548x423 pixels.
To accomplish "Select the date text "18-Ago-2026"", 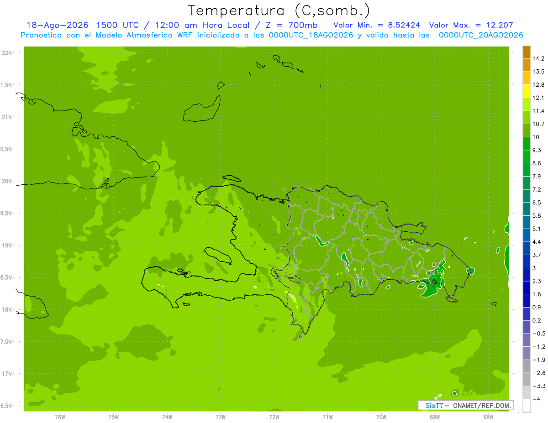I will click(57, 25).
